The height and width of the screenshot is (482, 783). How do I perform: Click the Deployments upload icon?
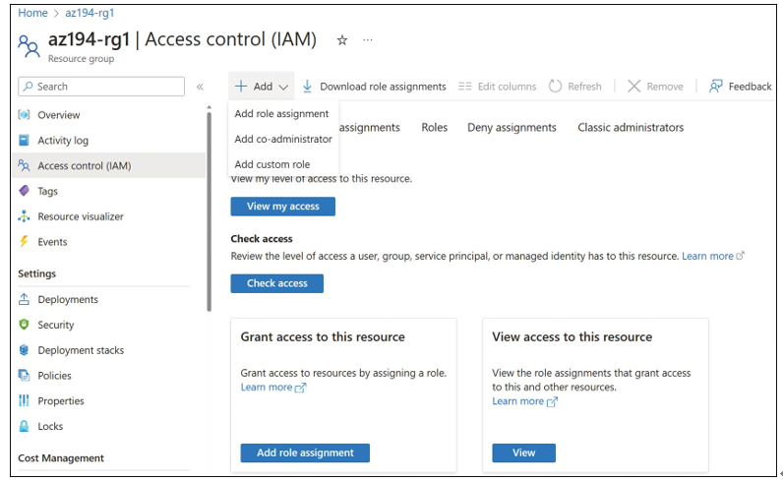[24, 299]
